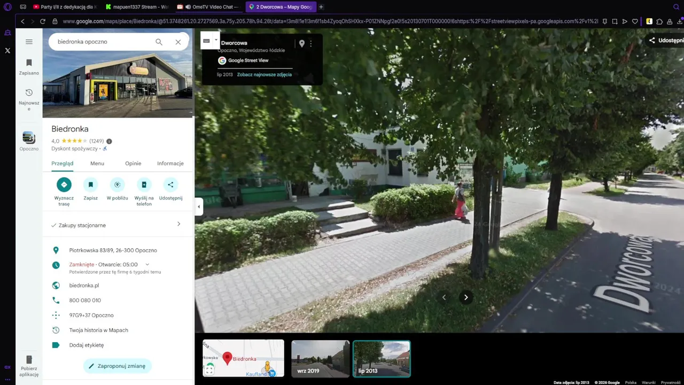Switch to the Informacje tab
Image resolution: width=684 pixels, height=385 pixels.
click(x=170, y=164)
